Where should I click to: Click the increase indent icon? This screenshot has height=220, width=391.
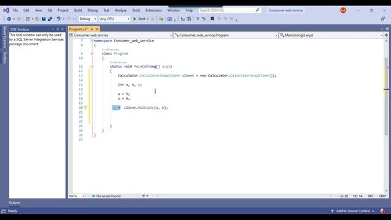[203, 19]
